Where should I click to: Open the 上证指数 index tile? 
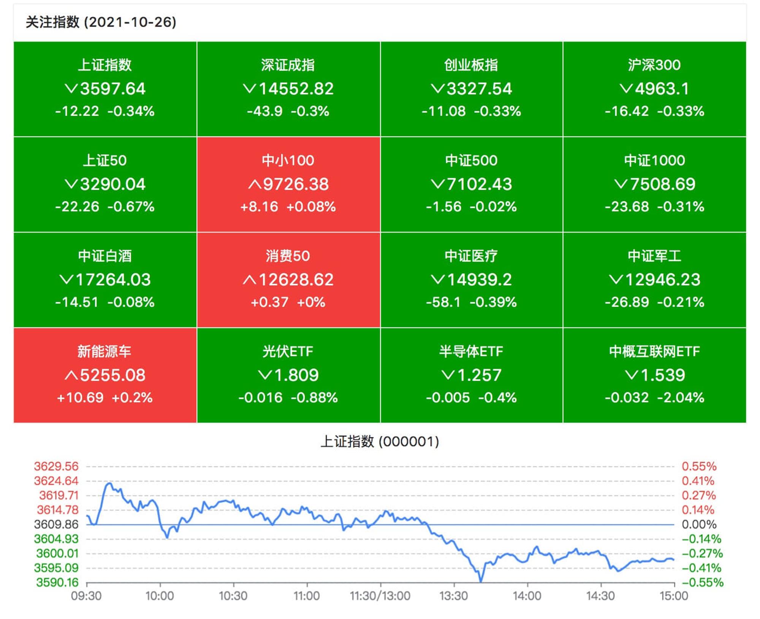[x=105, y=89]
